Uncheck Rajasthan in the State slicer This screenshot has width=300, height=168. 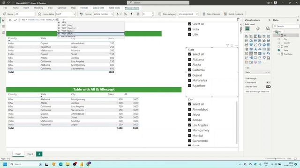point(189,85)
